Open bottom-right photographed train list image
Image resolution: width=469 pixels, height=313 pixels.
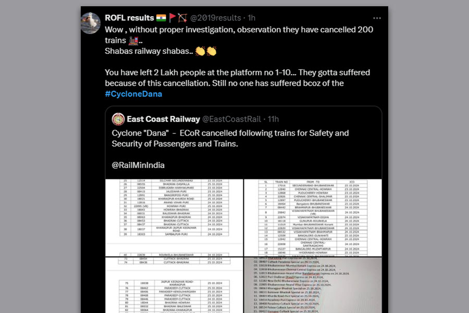click(313, 285)
